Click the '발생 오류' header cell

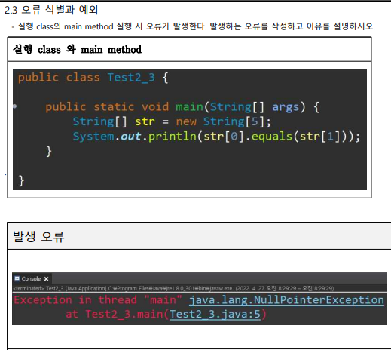(x=199, y=236)
